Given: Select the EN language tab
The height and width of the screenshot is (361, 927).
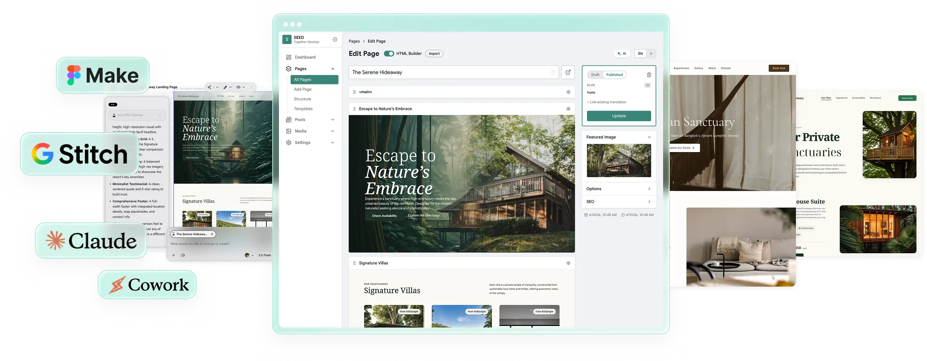Looking at the screenshot, I should point(640,53).
